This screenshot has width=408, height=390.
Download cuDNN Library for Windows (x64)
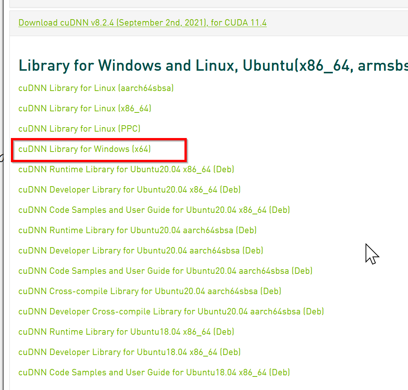click(x=85, y=149)
